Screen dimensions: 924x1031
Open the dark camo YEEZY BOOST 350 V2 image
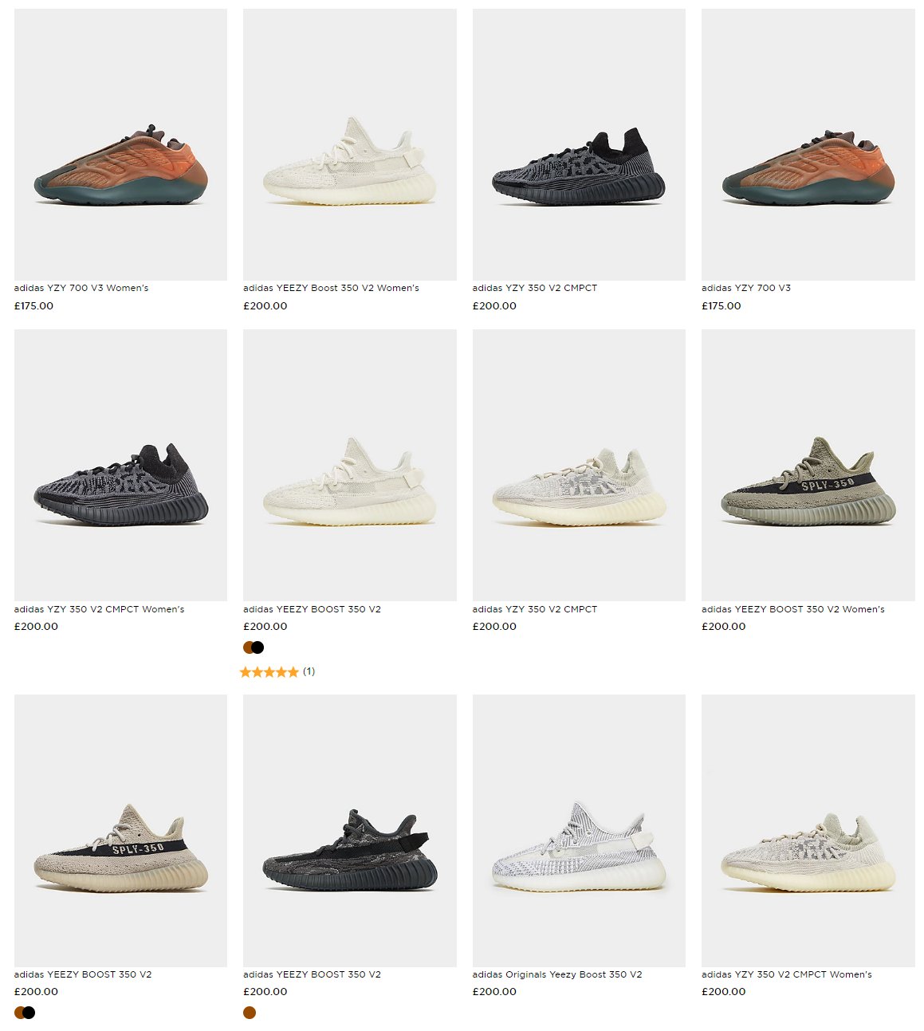click(350, 830)
